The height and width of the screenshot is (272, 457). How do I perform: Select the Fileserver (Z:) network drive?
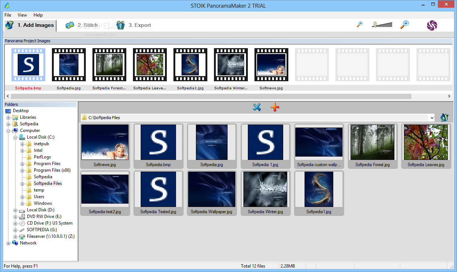tap(50, 236)
